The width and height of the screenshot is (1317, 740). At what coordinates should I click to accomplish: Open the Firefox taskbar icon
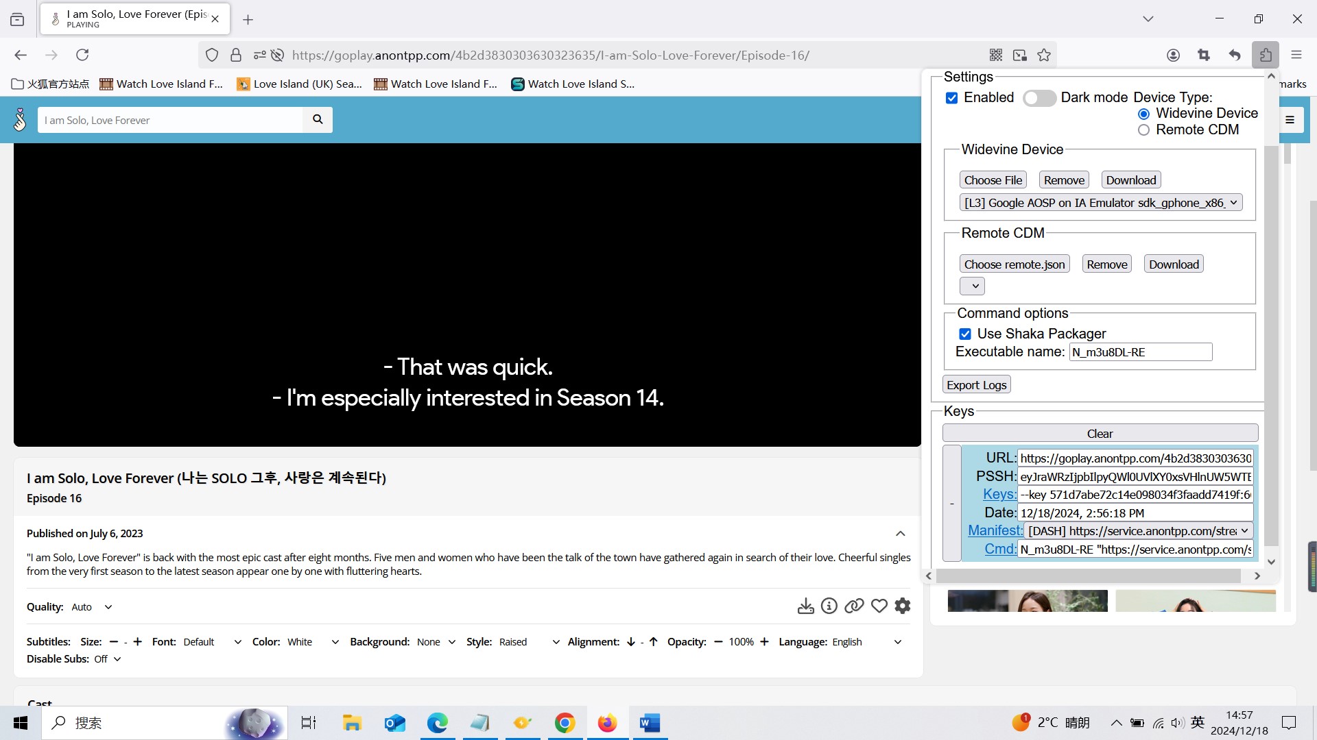point(607,723)
